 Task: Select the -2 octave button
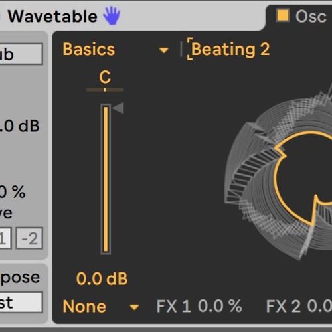coord(29,238)
